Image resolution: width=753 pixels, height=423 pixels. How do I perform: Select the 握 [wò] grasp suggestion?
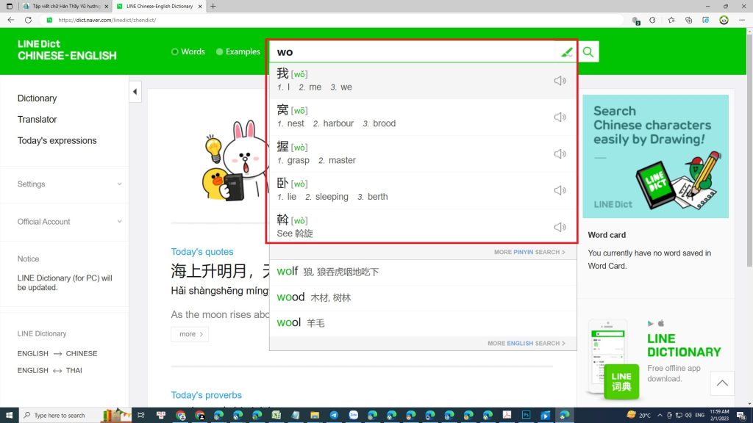coord(422,154)
